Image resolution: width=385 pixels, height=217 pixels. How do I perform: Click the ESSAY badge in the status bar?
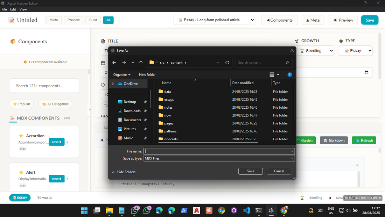coord(20,197)
